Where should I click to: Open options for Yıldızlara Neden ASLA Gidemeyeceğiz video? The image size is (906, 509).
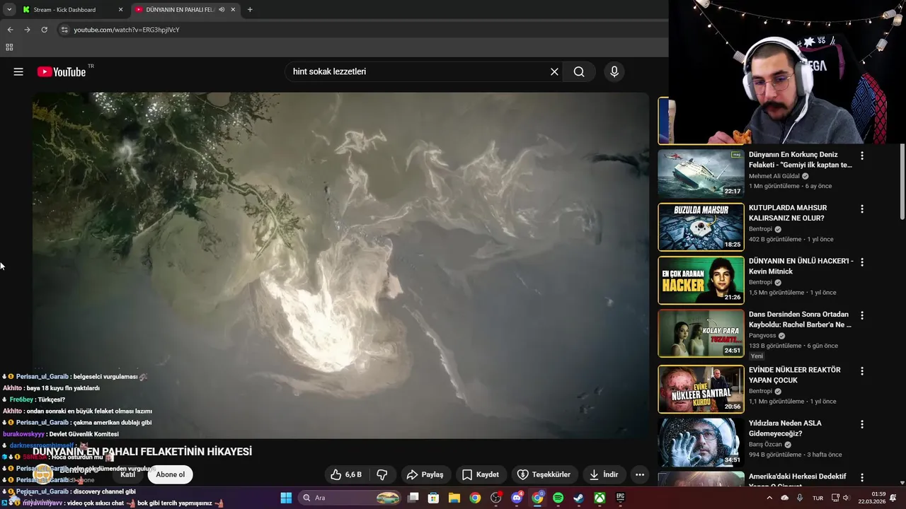862,424
